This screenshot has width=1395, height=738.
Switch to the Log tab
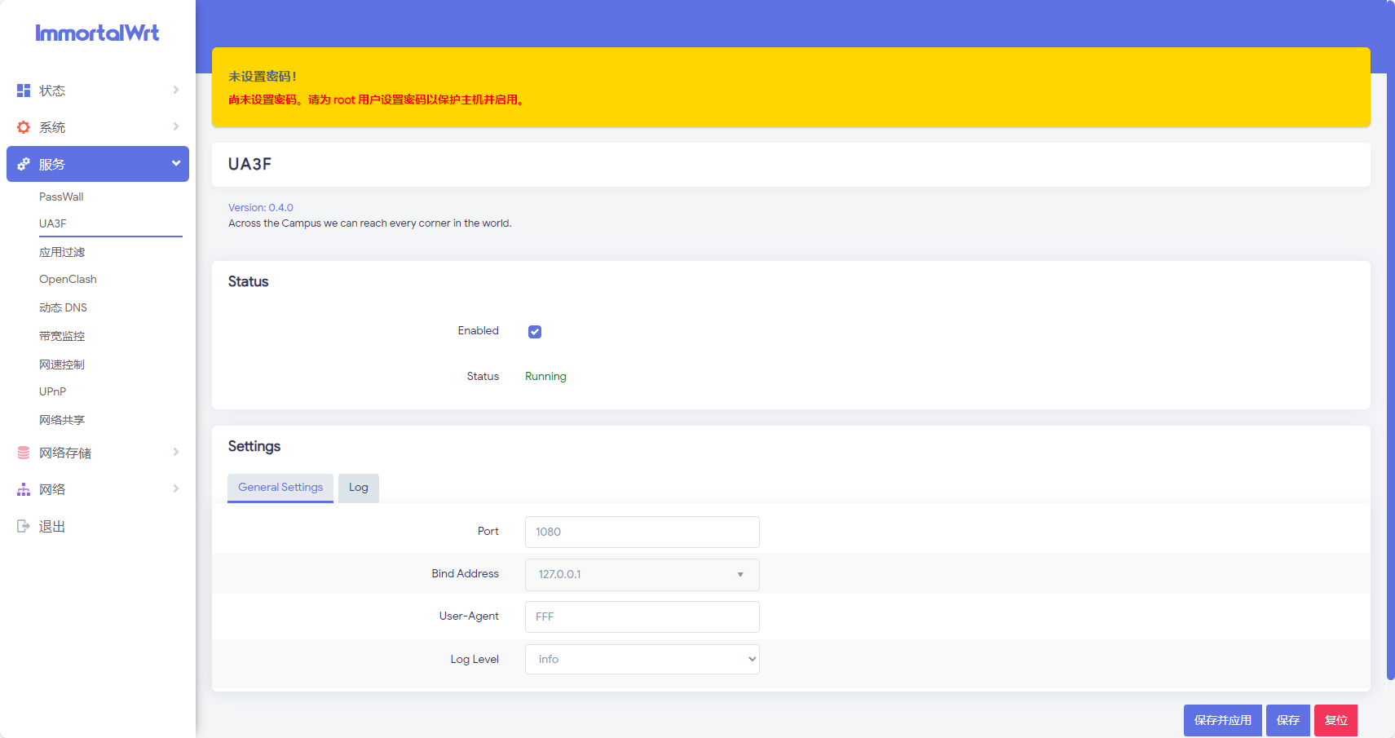pyautogui.click(x=358, y=488)
